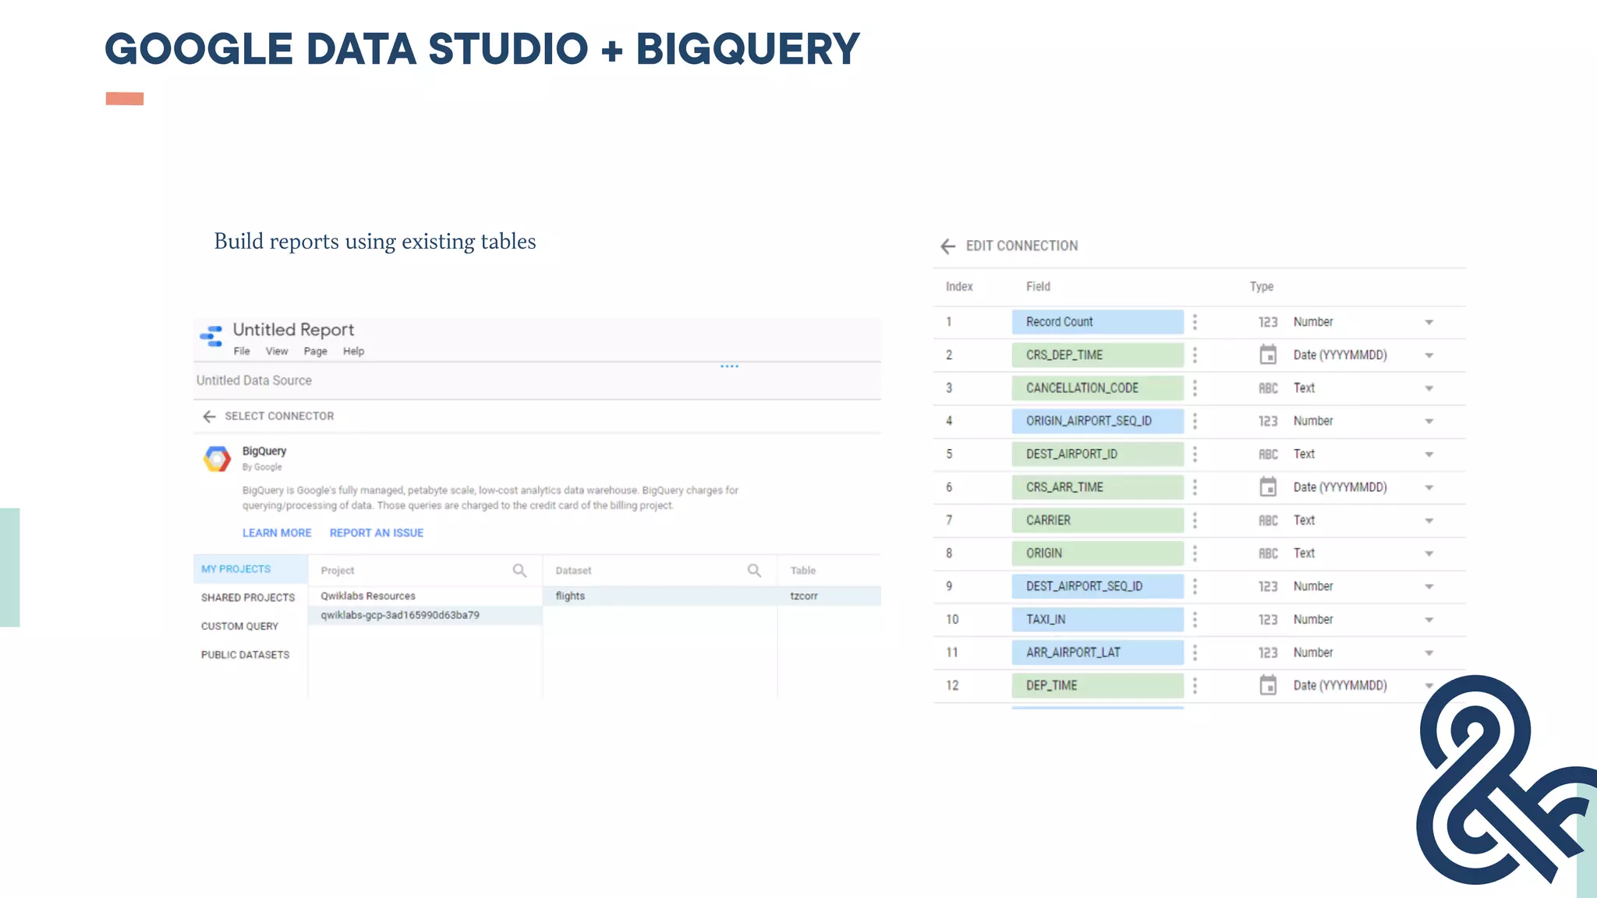Click the ORIGIN_AIRPORT_SEQ_ID field chip
This screenshot has height=898, width=1597.
tap(1098, 421)
